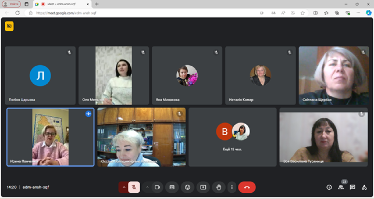Open the activities panel icon

[364, 187]
